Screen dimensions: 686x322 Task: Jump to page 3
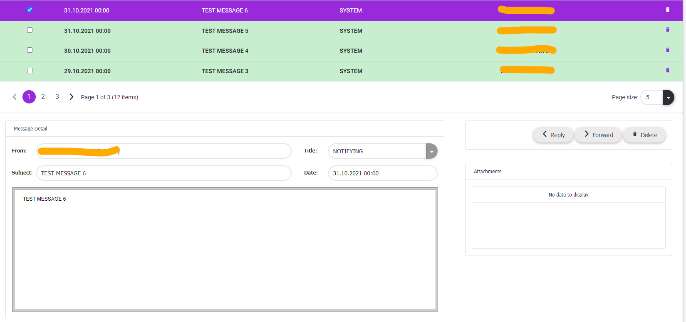(57, 97)
